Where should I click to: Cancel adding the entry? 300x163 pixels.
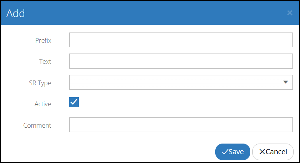(x=273, y=151)
